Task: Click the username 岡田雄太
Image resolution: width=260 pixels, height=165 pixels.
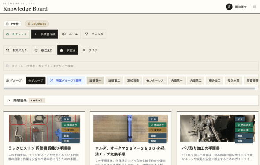Action: (241, 7)
